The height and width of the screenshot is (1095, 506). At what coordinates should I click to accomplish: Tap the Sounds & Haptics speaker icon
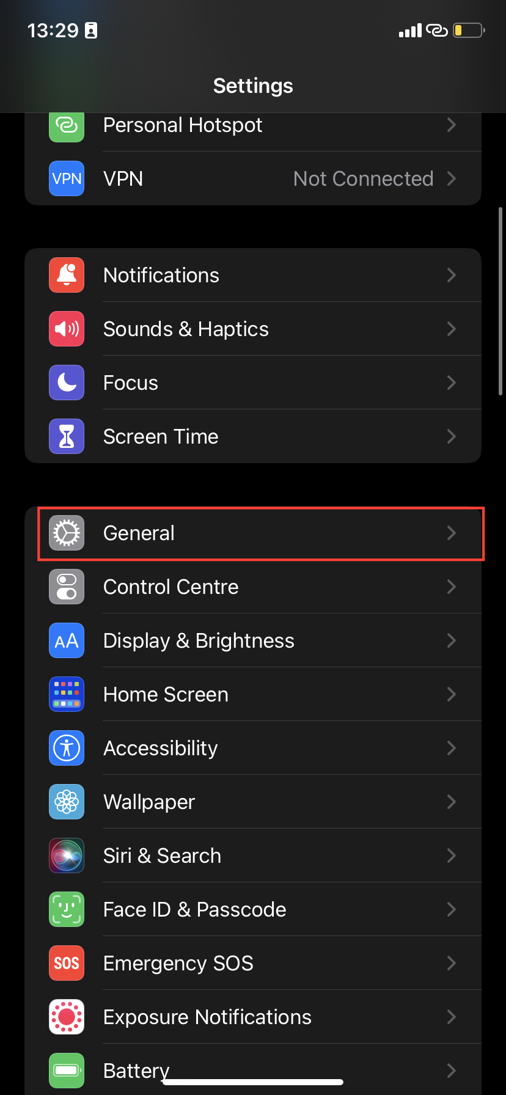pos(67,329)
